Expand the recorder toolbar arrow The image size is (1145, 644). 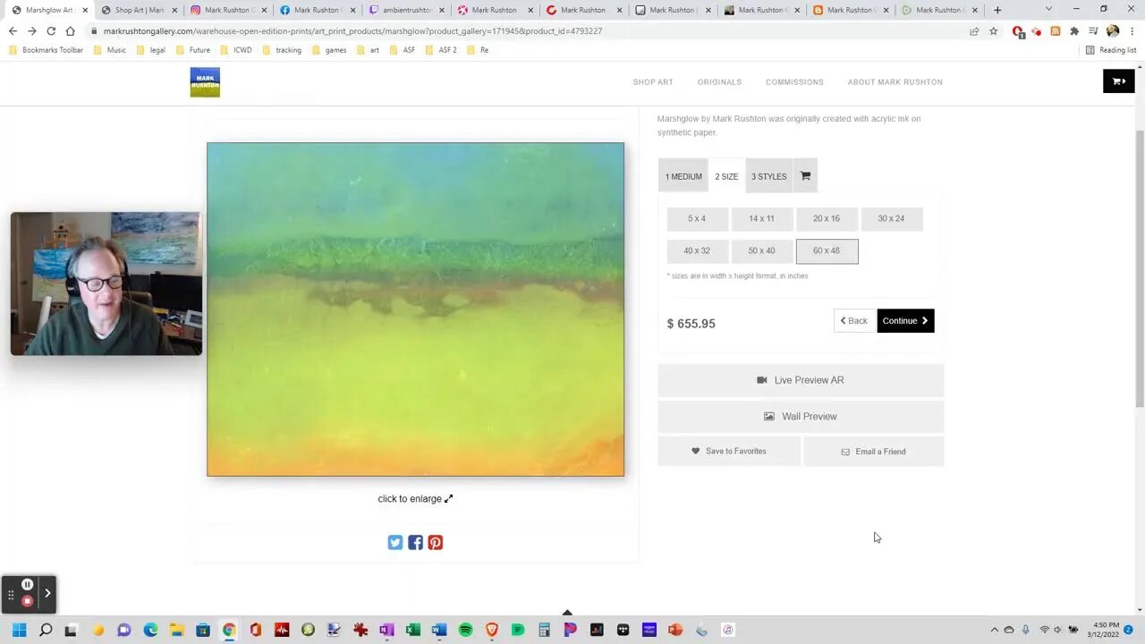tap(47, 592)
